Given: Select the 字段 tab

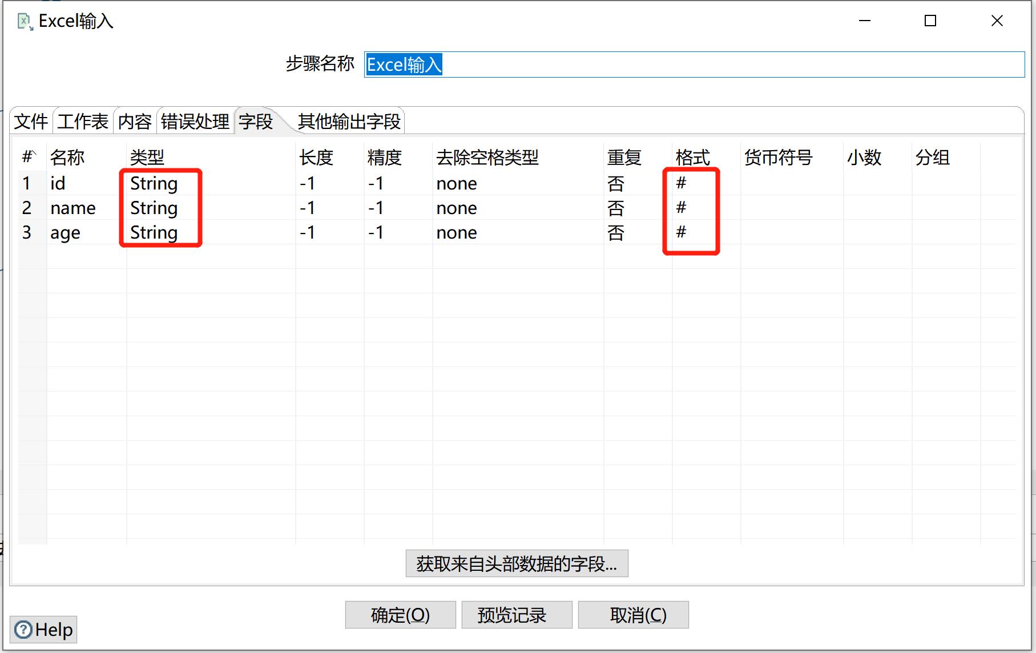Looking at the screenshot, I should coord(256,121).
